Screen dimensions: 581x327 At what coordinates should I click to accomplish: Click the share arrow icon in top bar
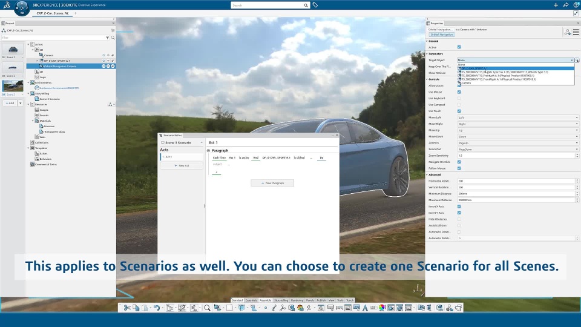(566, 5)
